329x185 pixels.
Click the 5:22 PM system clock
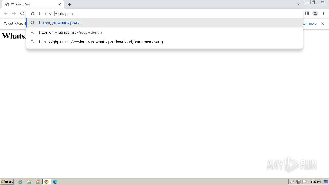click(316, 182)
